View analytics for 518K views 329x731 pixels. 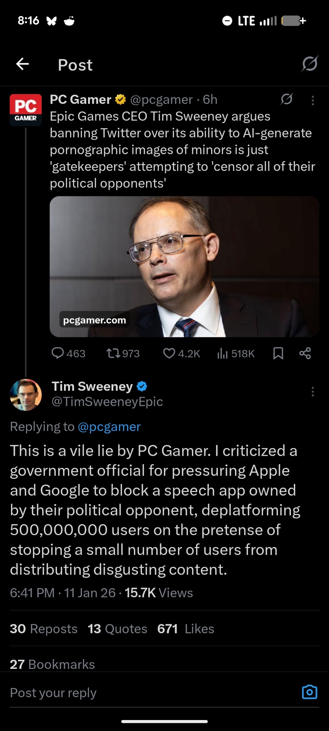235,353
